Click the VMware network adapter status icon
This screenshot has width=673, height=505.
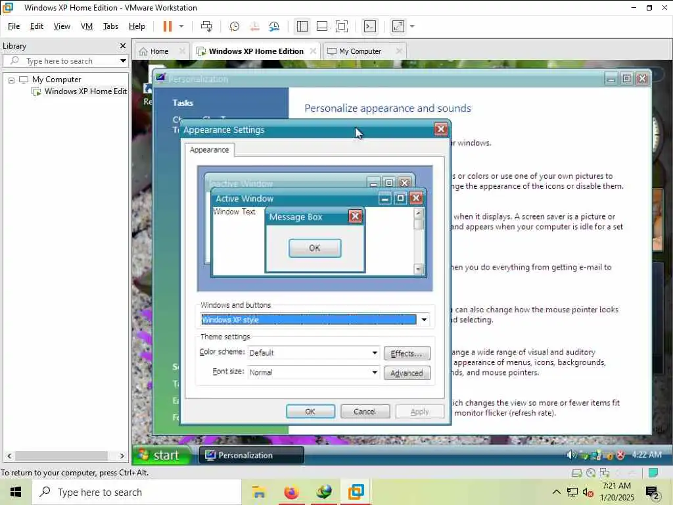(x=605, y=473)
